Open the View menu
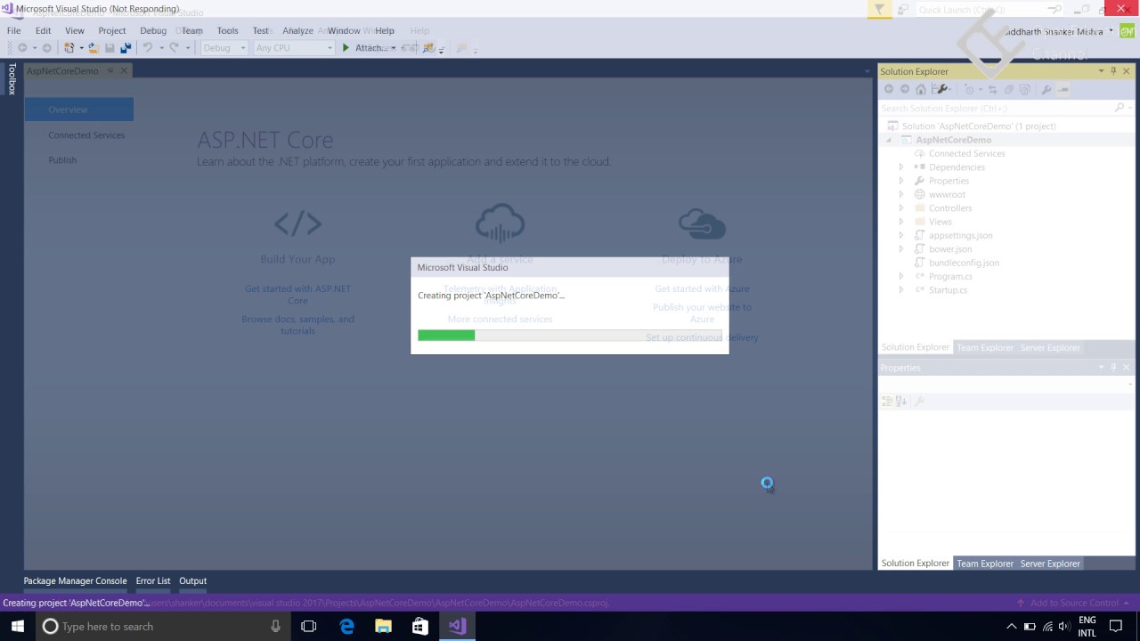Screen dimensions: 1140x641 75,30
